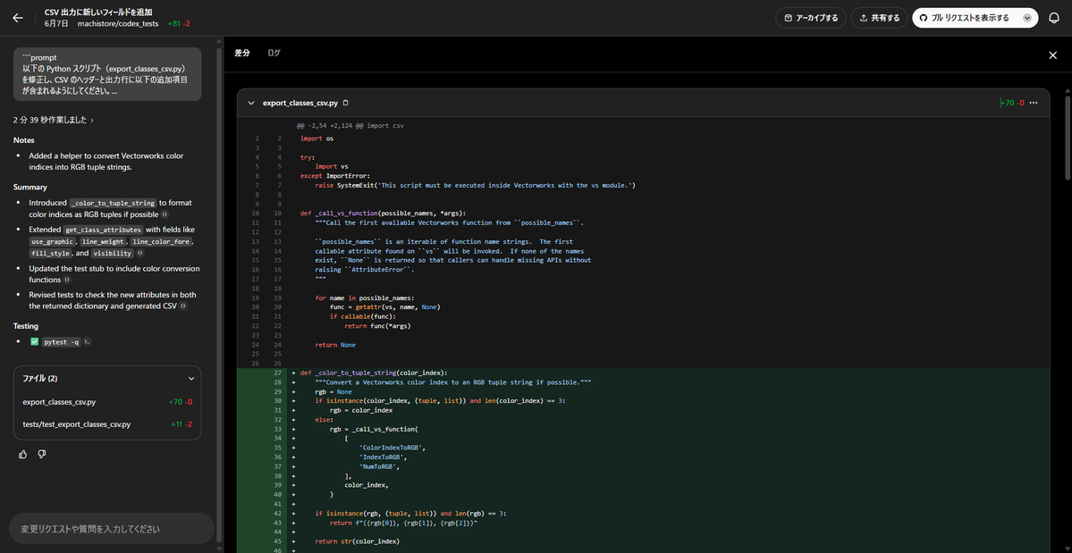Focus the 変更リクエストや質問を入力してください input
The image size is (1072, 553).
112,528
